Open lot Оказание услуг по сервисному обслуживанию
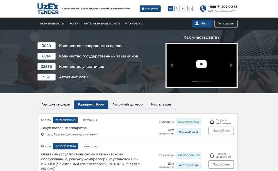This screenshot has width=278, height=171. (91, 162)
